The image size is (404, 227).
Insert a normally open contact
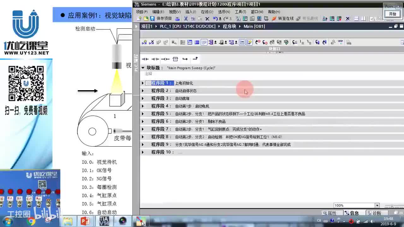click(145, 59)
